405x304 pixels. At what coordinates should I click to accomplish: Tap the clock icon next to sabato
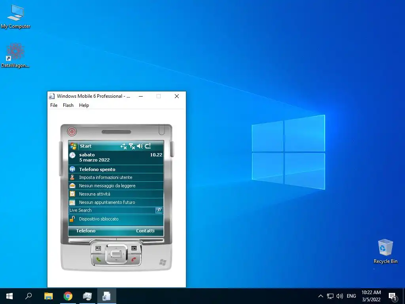[72, 155]
